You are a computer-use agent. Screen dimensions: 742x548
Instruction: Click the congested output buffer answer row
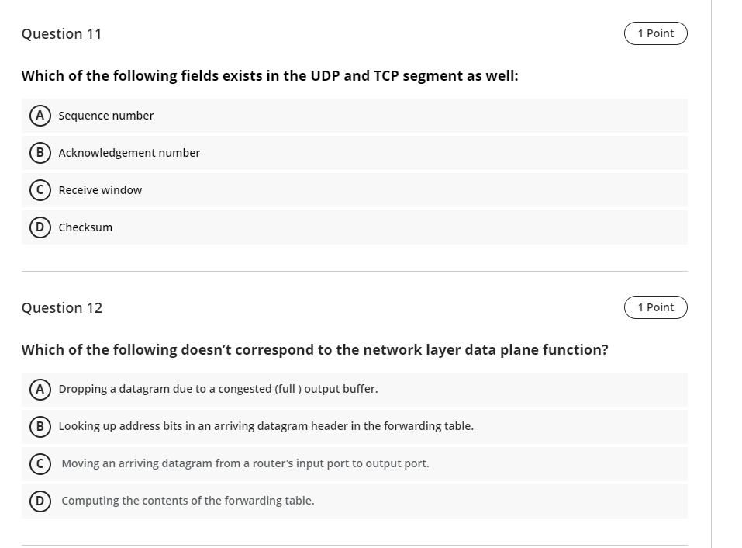310,388
